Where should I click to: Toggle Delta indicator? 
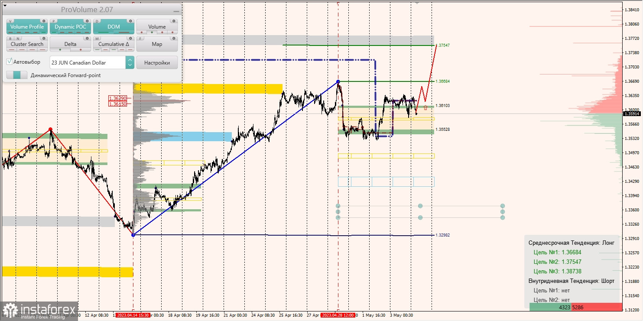coord(70,44)
